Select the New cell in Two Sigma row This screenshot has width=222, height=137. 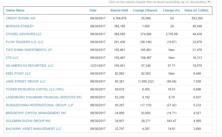pos(172,50)
